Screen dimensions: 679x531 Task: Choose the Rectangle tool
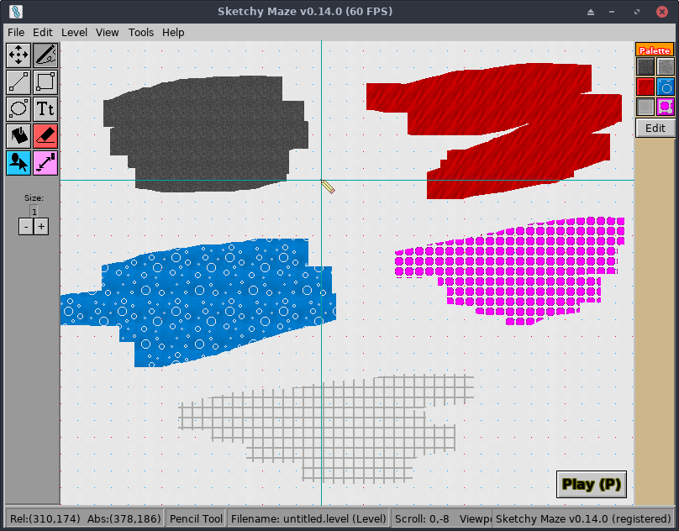pyautogui.click(x=45, y=82)
